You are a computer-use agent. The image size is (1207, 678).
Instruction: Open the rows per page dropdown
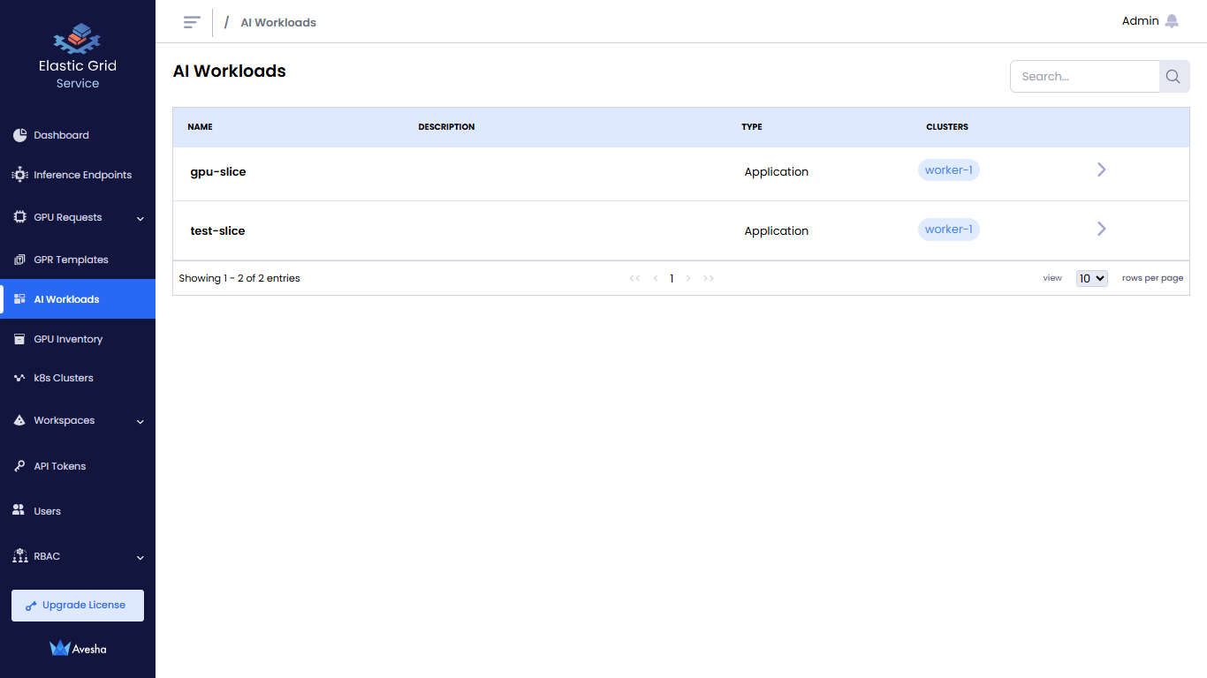click(1091, 278)
